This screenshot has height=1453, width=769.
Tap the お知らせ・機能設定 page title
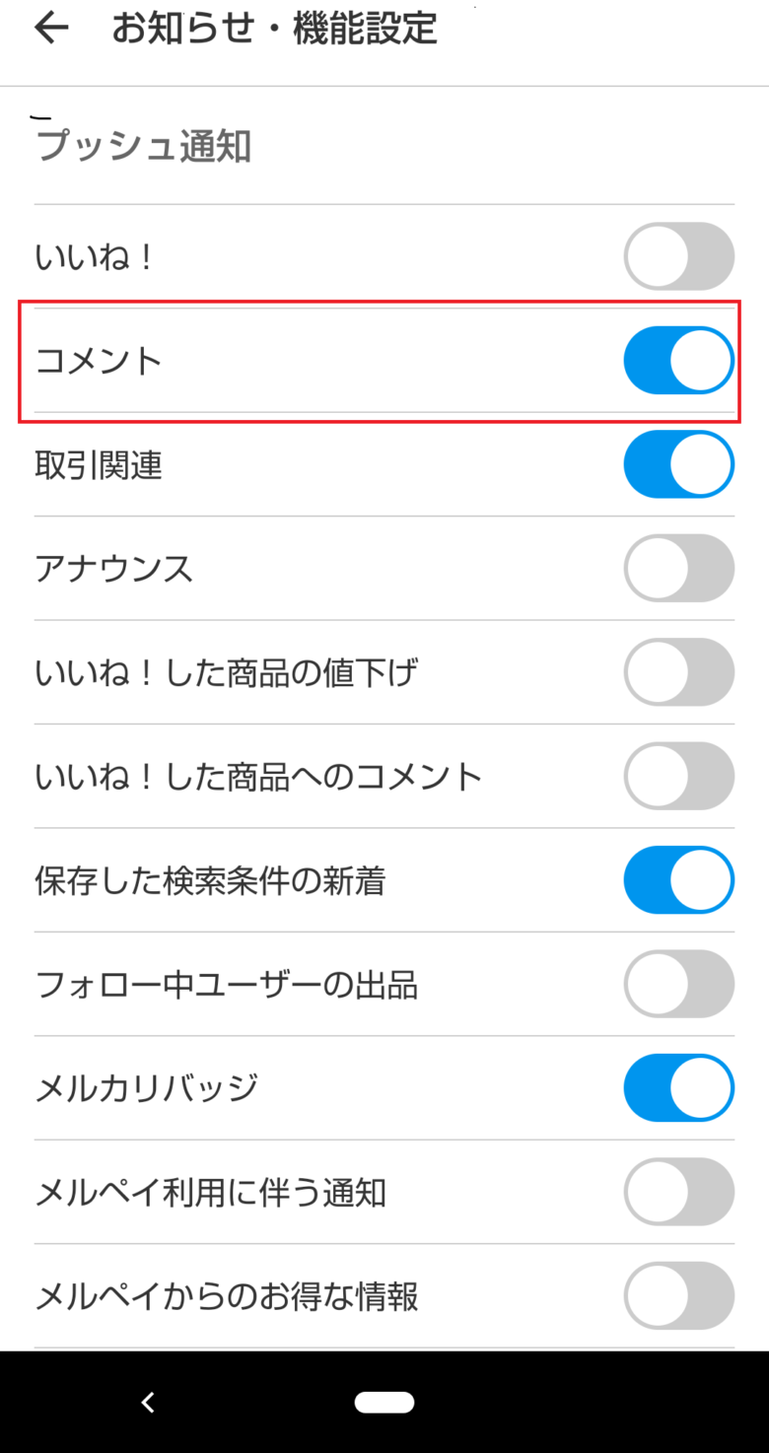pyautogui.click(x=274, y=29)
